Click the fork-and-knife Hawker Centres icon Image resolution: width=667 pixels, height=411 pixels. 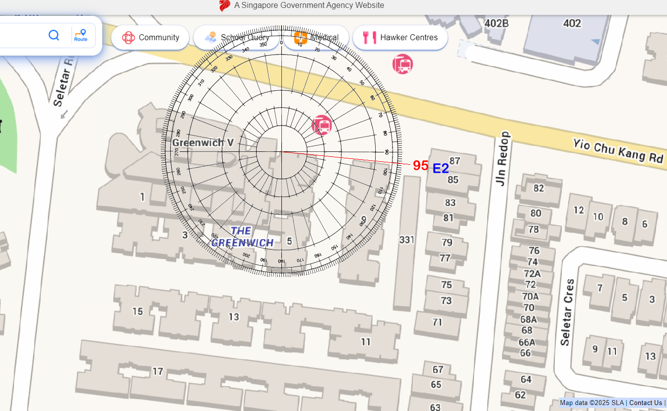coord(369,38)
